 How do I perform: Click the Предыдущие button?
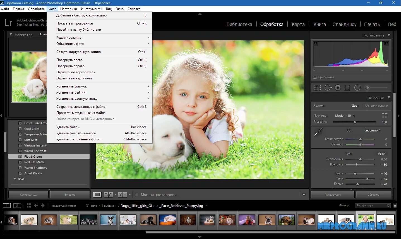(x=333, y=195)
